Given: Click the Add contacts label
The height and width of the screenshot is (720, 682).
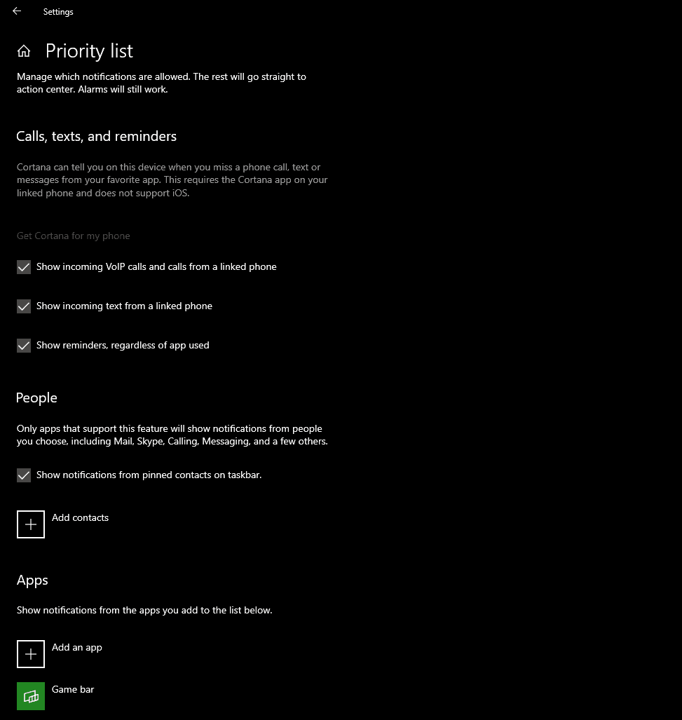Looking at the screenshot, I should pyautogui.click(x=81, y=517).
